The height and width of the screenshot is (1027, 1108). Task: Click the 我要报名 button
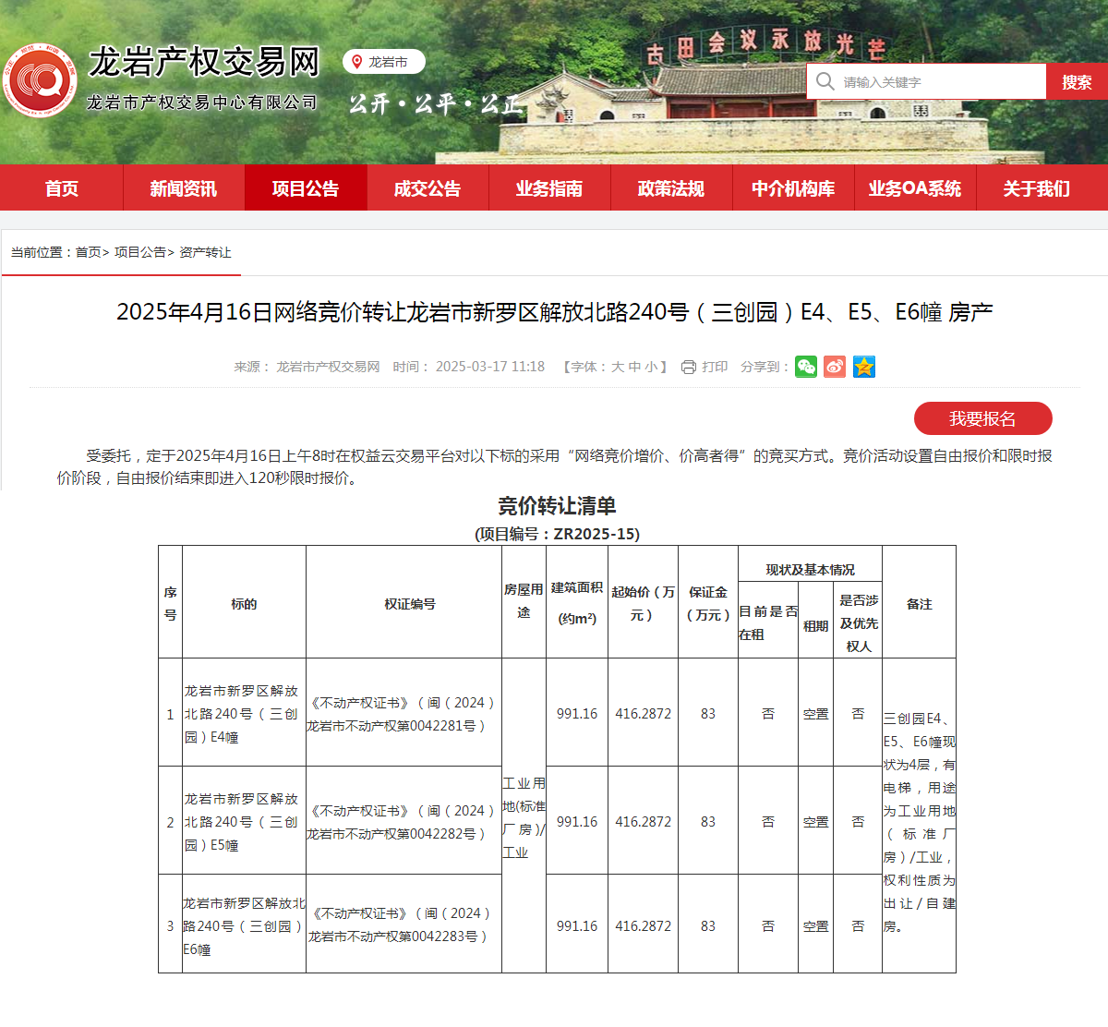982,418
